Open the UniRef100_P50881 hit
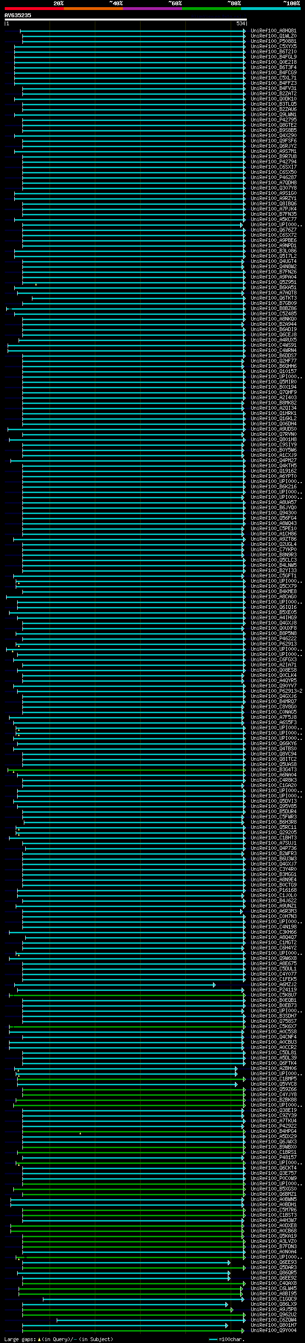 point(273,41)
